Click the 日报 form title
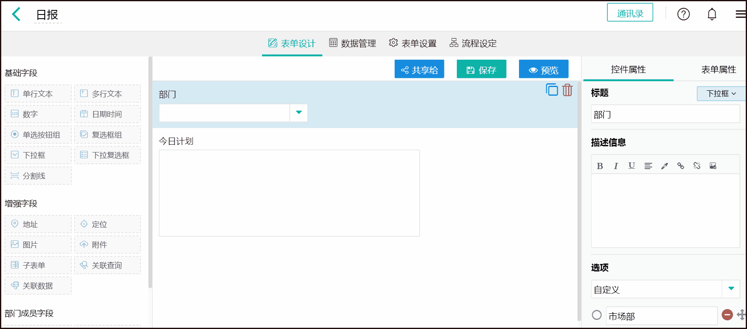This screenshot has height=329, width=747. [47, 15]
